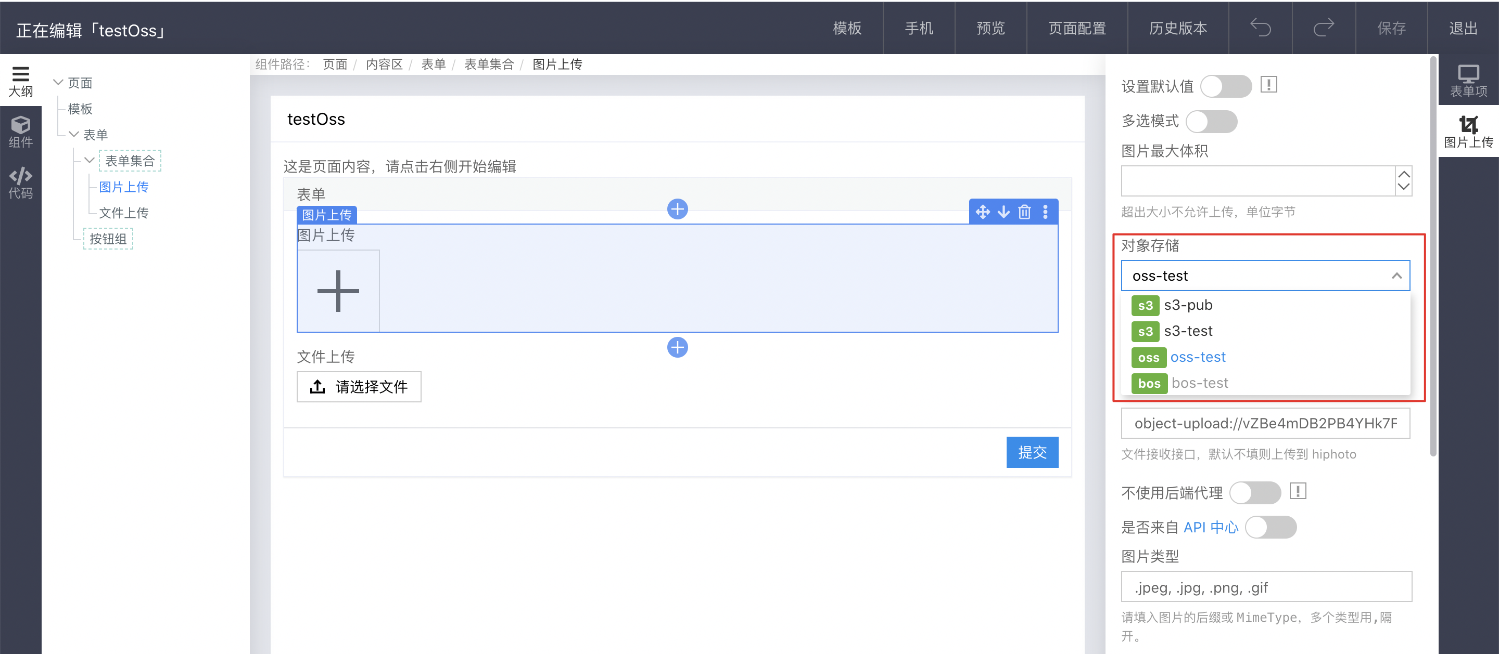Collapse the 表单 tree node arrow

[74, 134]
